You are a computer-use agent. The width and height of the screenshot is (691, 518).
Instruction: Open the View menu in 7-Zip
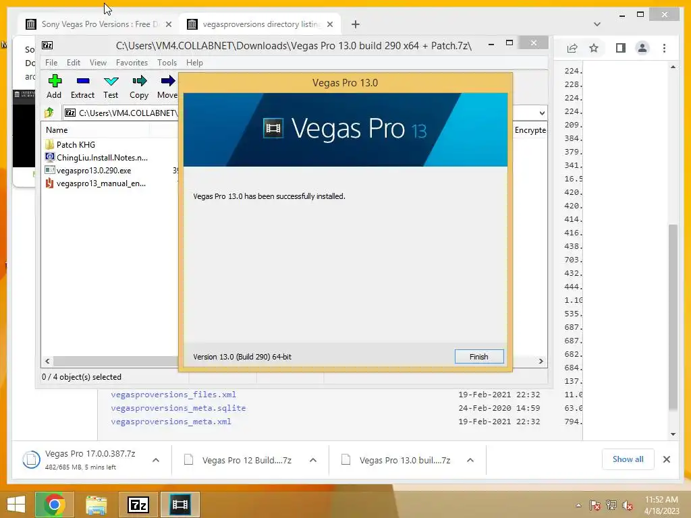(x=98, y=63)
